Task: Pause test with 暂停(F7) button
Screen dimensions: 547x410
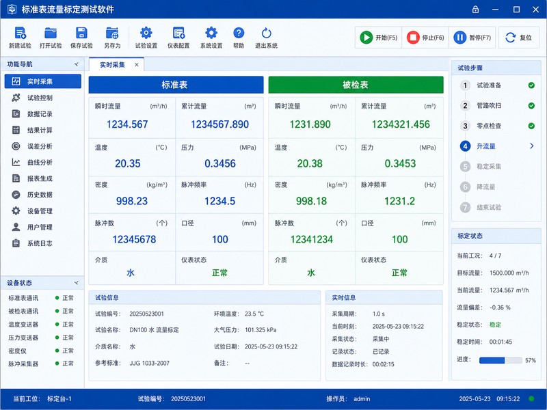Action: click(472, 38)
